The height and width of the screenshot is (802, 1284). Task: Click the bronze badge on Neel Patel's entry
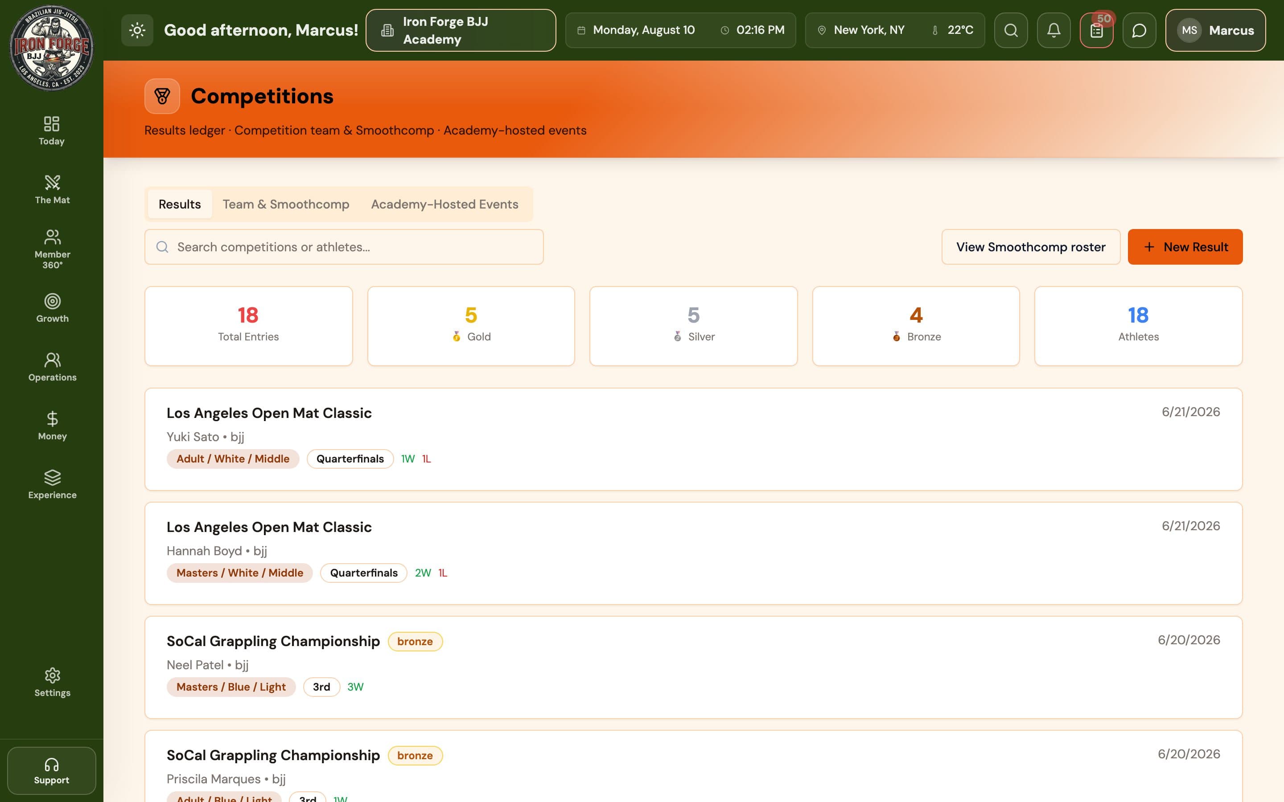415,641
